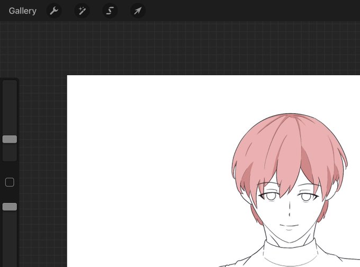Screen dimensions: 360x267
Task: Open the Gallery
Action: (22, 11)
